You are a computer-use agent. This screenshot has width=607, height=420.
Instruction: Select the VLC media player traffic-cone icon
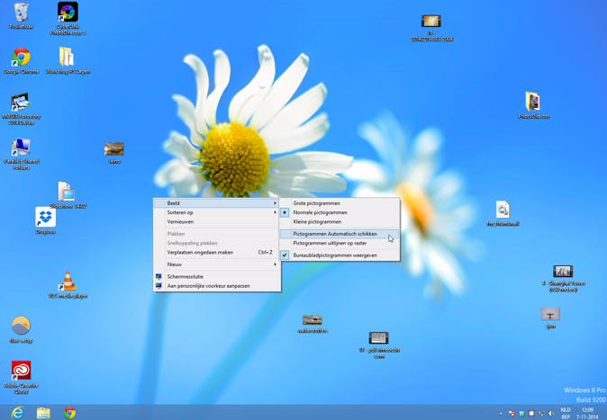(68, 285)
